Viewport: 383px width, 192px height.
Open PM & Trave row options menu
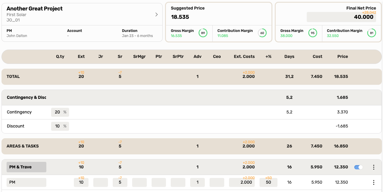(x=374, y=167)
